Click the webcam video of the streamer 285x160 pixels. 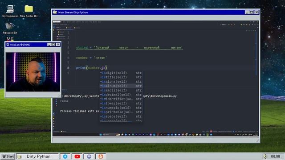33,72
